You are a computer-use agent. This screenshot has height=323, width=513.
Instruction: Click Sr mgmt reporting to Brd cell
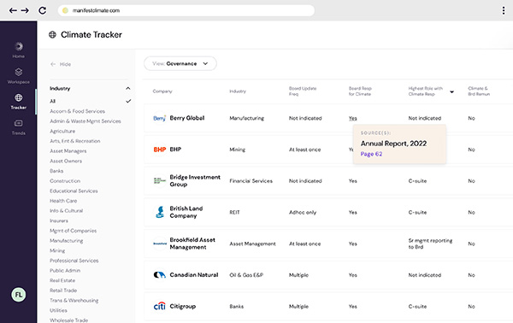(430, 244)
